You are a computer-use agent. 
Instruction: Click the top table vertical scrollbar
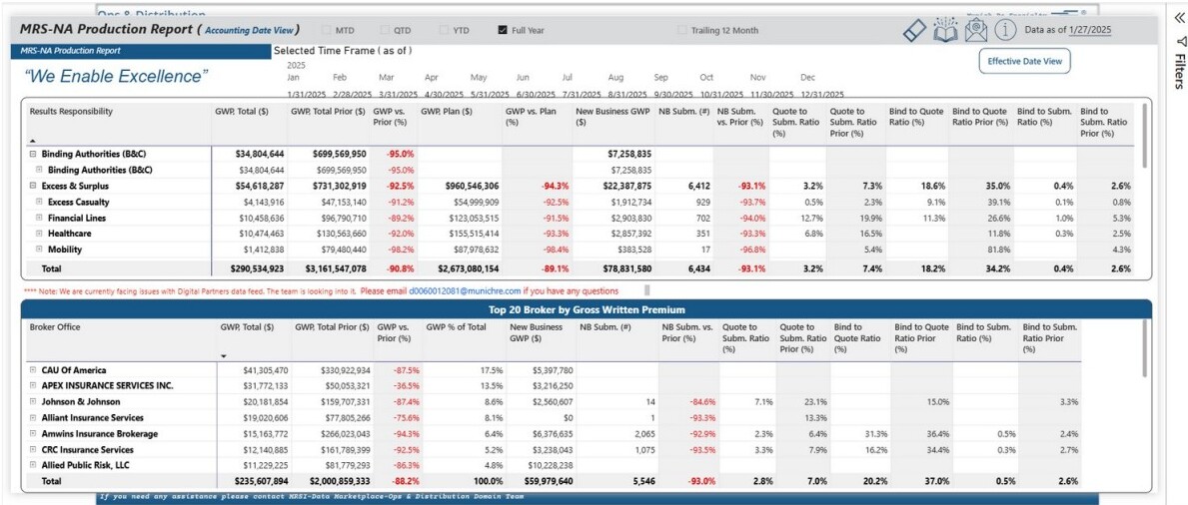tap(1143, 137)
